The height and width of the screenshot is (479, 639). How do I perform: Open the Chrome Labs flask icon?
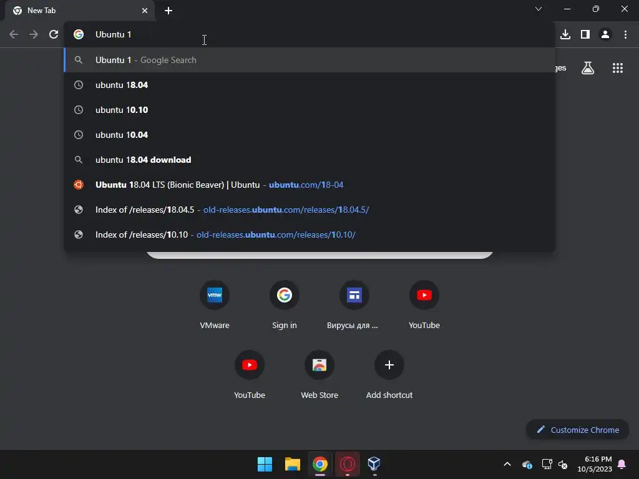click(x=588, y=68)
